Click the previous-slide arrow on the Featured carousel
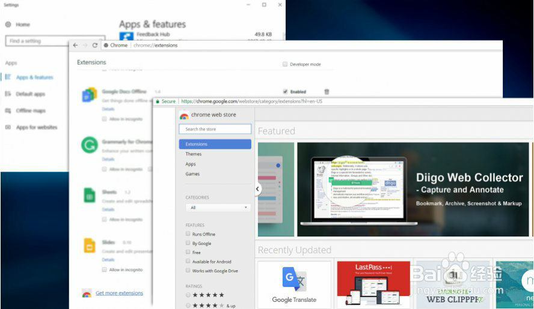The width and height of the screenshot is (534, 309). click(x=257, y=188)
